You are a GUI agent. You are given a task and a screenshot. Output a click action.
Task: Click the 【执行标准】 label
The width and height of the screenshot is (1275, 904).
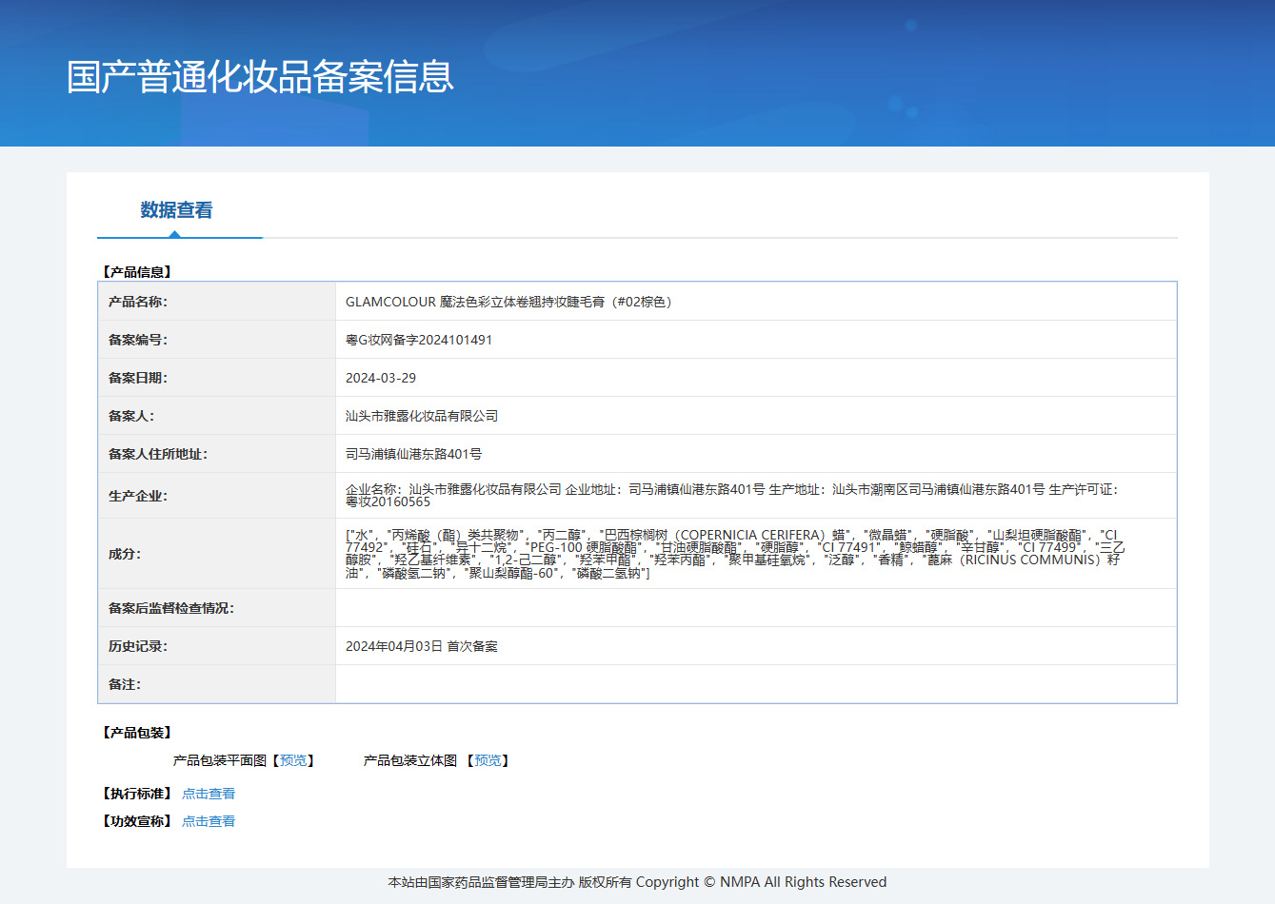137,794
